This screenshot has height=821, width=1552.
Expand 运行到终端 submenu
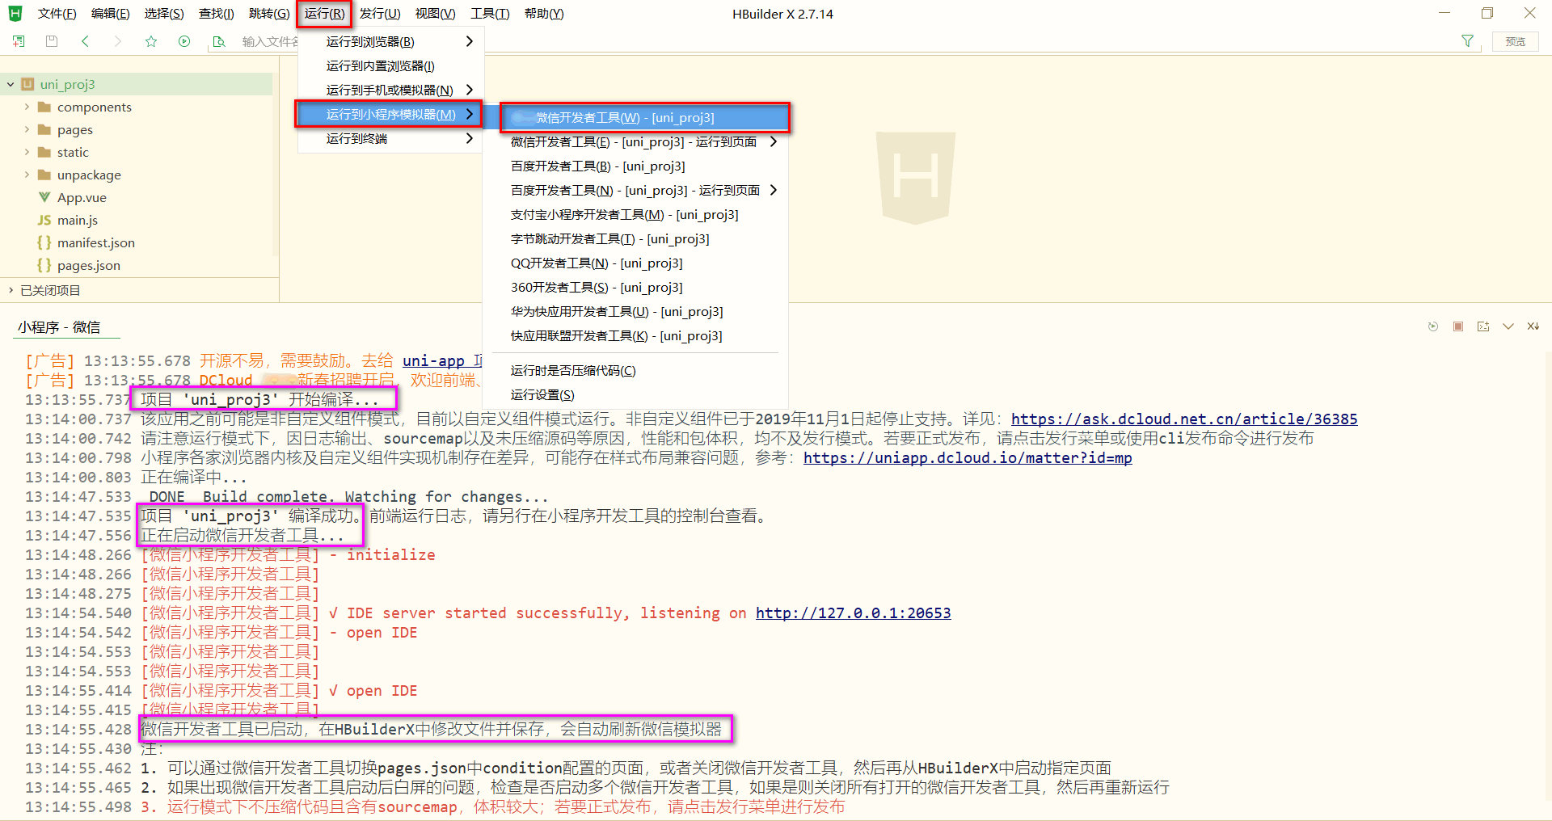[391, 138]
